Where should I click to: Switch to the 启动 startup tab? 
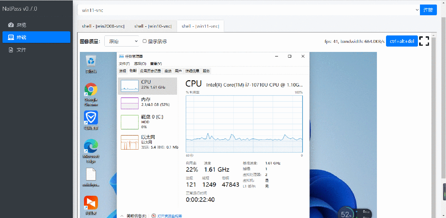click(168, 71)
